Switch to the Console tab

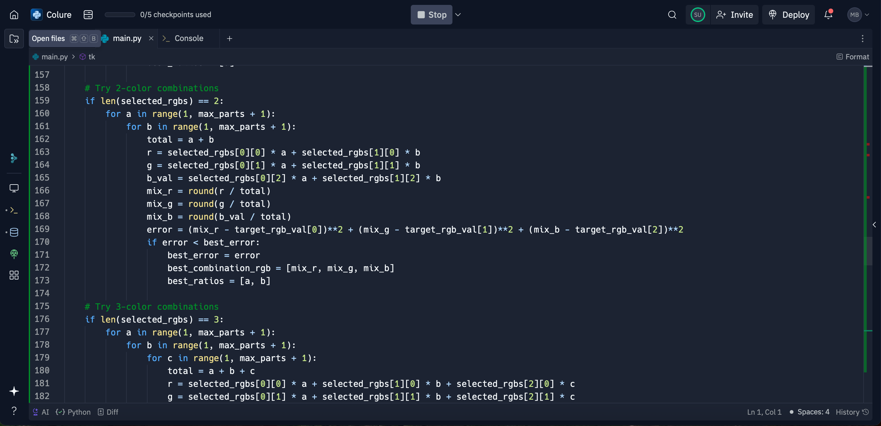tap(189, 38)
